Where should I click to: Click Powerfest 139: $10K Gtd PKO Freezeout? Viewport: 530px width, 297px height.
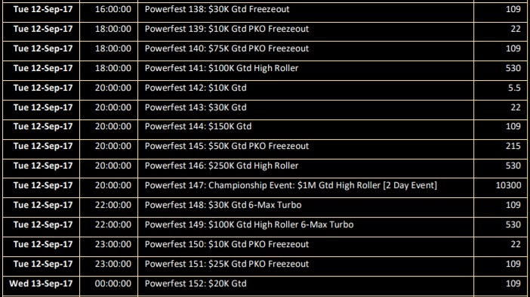tap(226, 29)
